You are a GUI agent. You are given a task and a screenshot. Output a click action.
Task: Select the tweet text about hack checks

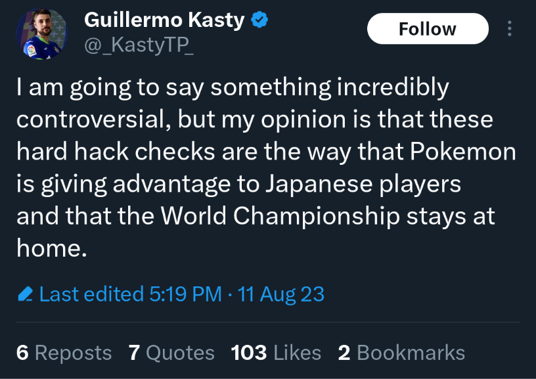click(266, 167)
